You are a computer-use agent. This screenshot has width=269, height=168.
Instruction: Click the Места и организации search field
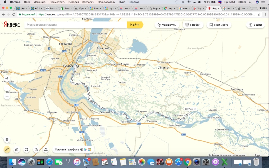tap(76, 25)
